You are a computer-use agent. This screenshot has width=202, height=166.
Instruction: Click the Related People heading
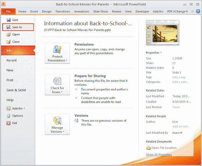tap(156, 116)
